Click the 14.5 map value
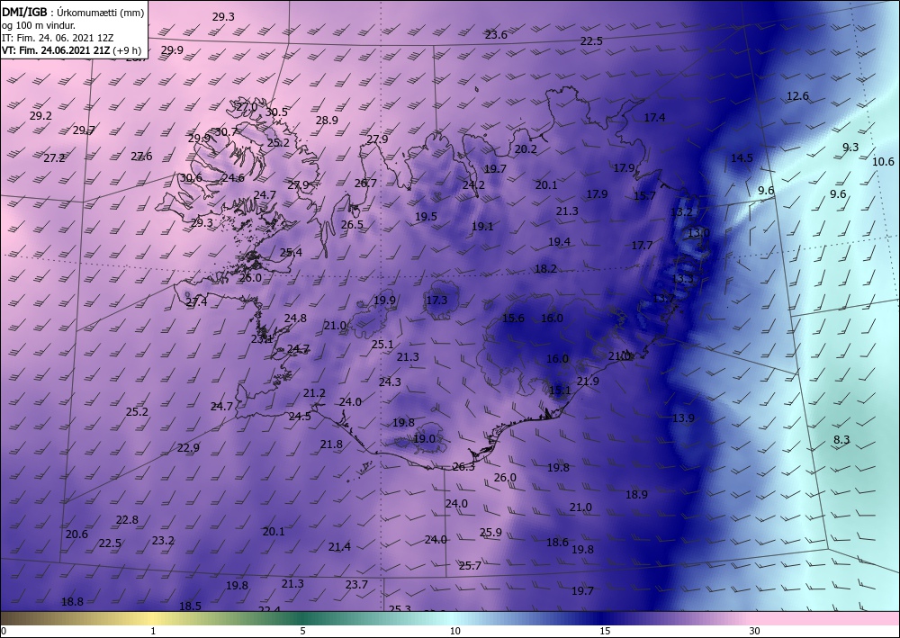The image size is (900, 638). point(742,158)
